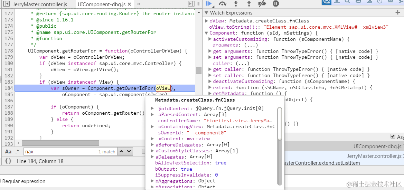Deactivate breakpoints icon

[x=262, y=3]
